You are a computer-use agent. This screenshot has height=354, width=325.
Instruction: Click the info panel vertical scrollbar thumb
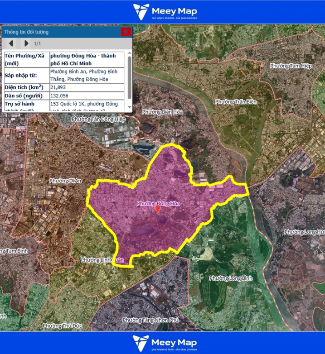(130, 77)
